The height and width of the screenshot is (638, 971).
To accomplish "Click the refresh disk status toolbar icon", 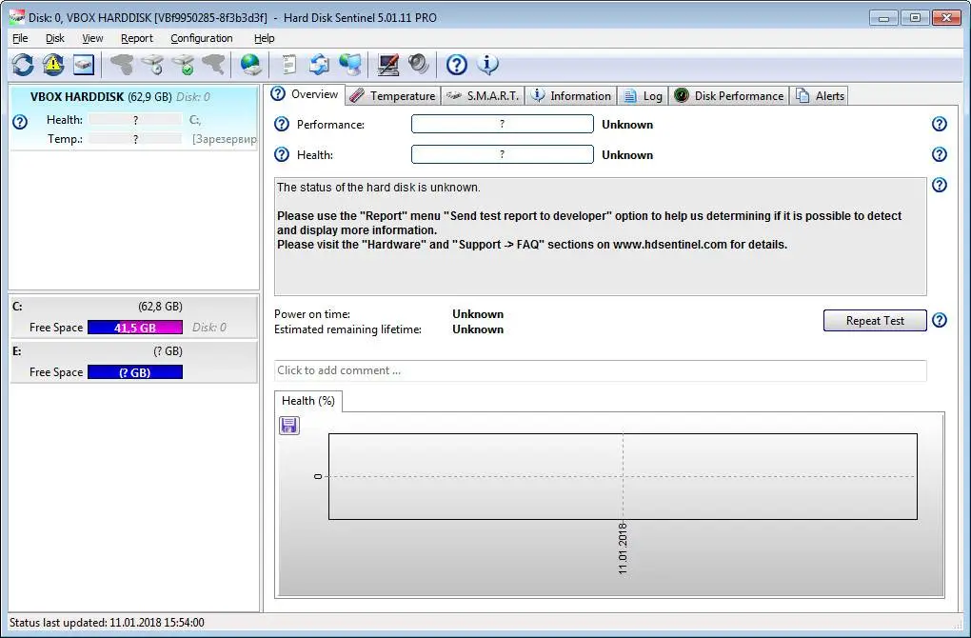I will (x=23, y=65).
